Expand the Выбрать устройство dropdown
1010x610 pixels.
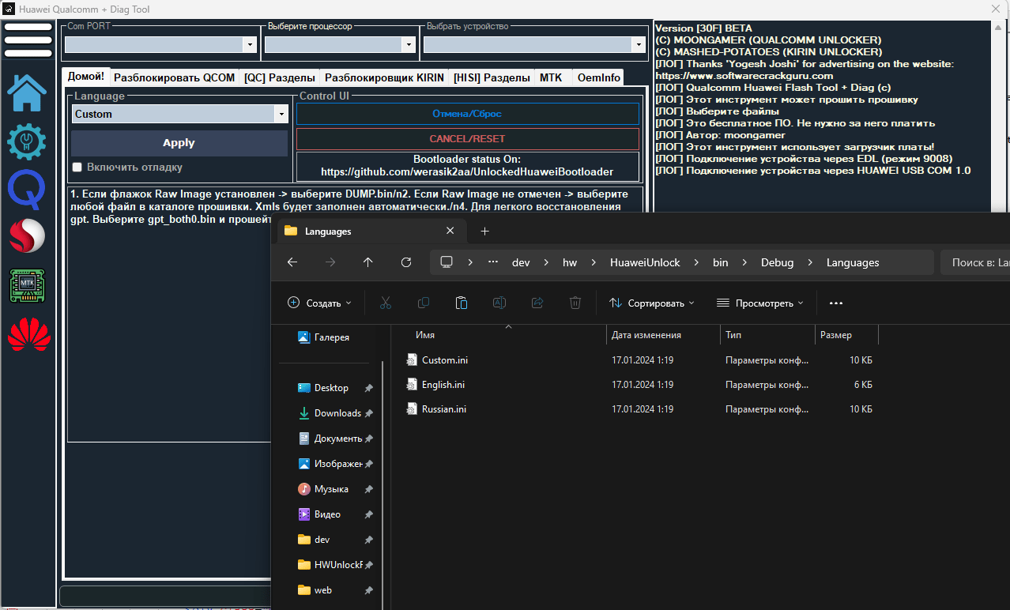[638, 45]
